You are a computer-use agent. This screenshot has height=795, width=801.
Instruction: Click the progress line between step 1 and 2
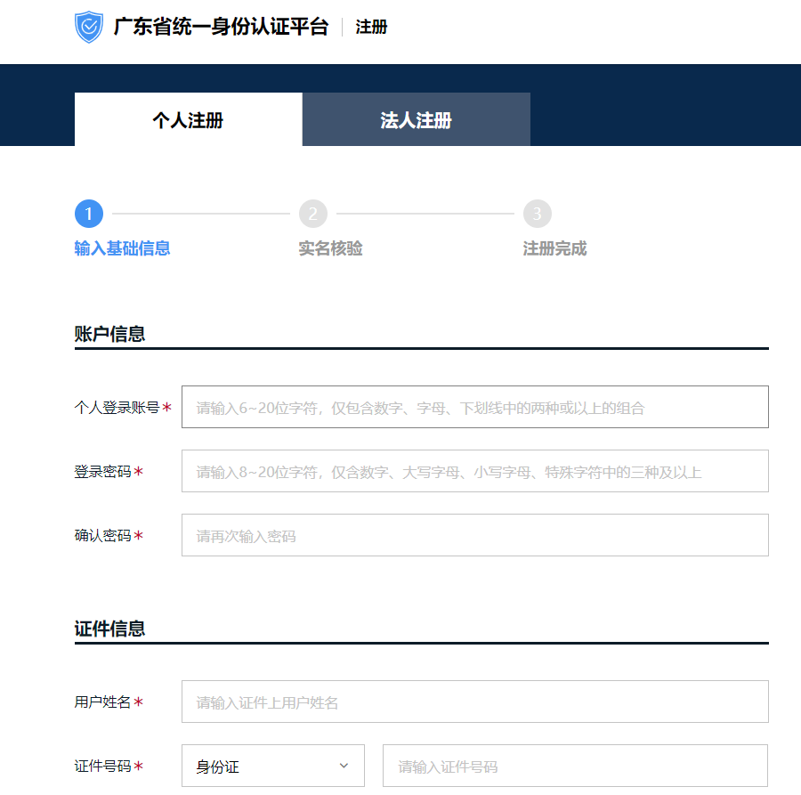pos(201,214)
